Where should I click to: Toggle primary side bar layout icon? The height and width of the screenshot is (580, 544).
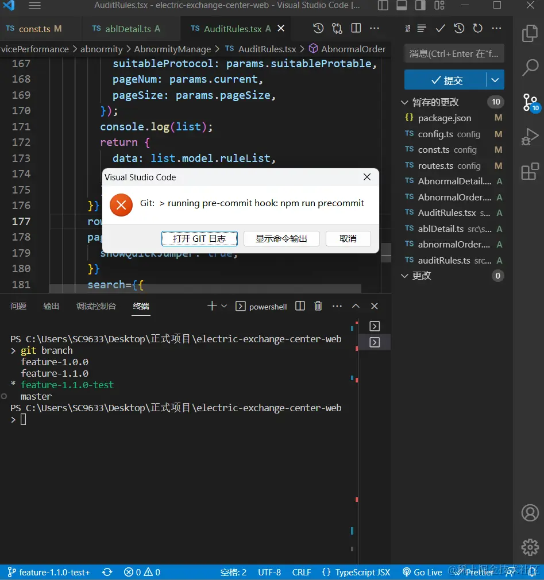point(383,6)
